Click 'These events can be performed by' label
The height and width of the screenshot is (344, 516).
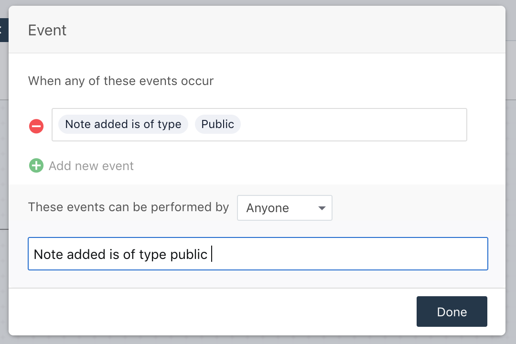[129, 207]
